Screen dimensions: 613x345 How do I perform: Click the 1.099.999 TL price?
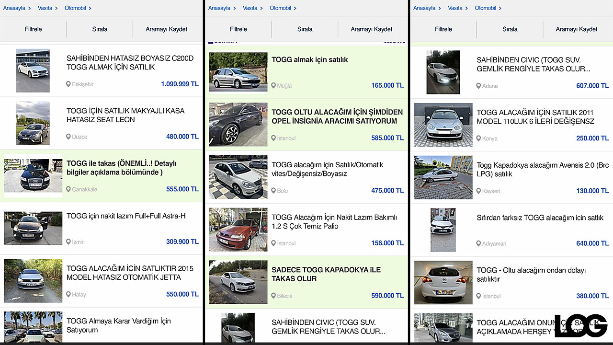click(x=180, y=84)
